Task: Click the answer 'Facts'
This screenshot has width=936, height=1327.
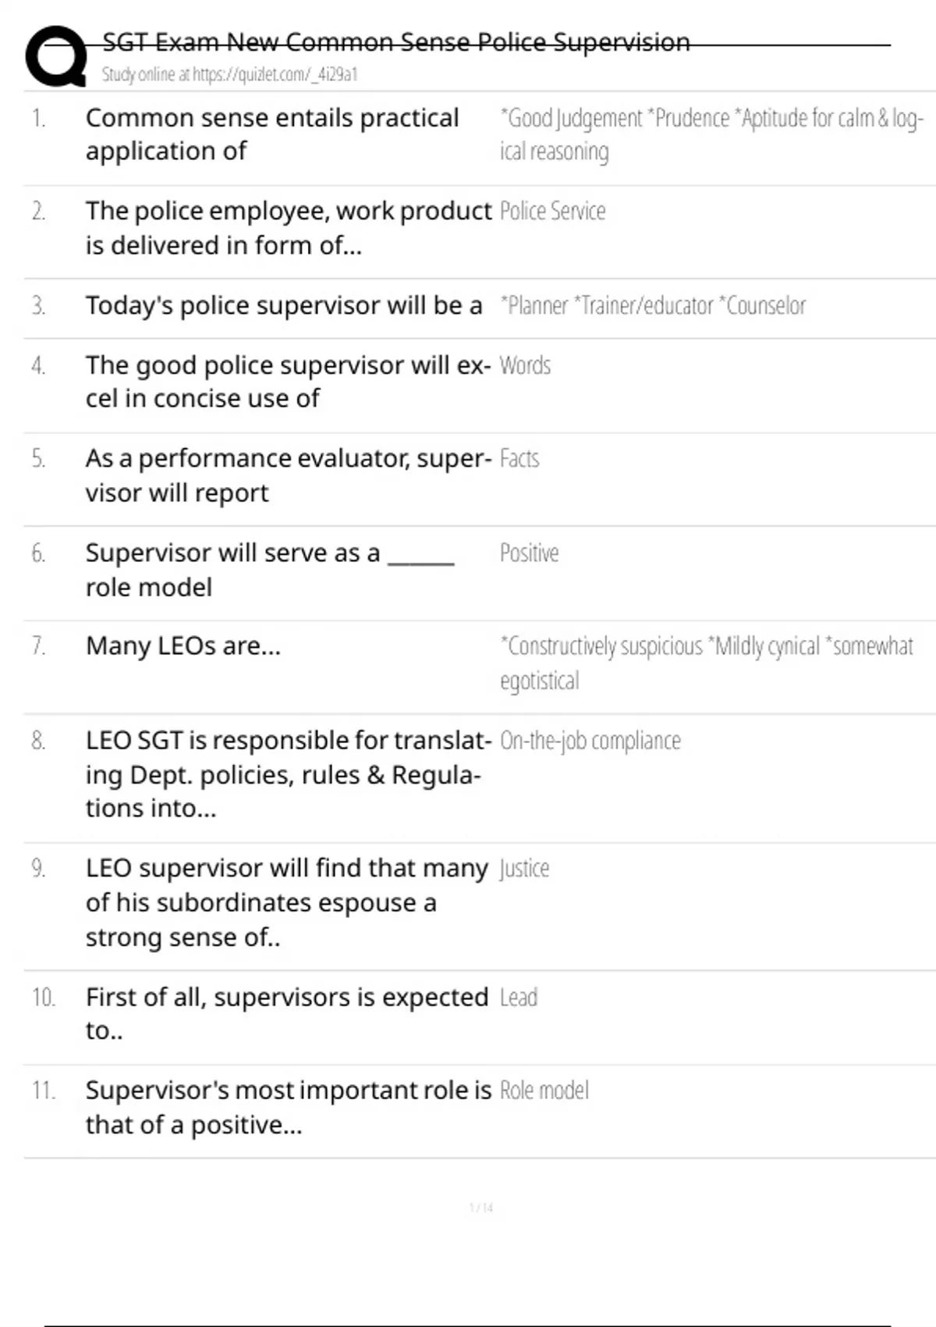Action: coord(519,458)
